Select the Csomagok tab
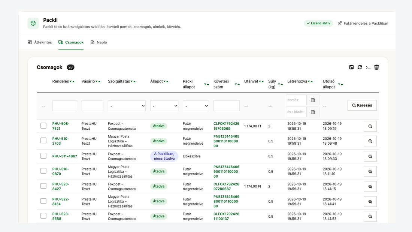Image resolution: width=412 pixels, height=232 pixels. pos(71,42)
